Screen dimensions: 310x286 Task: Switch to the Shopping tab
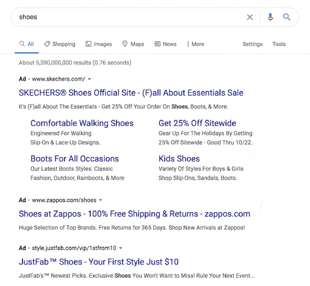tap(60, 44)
